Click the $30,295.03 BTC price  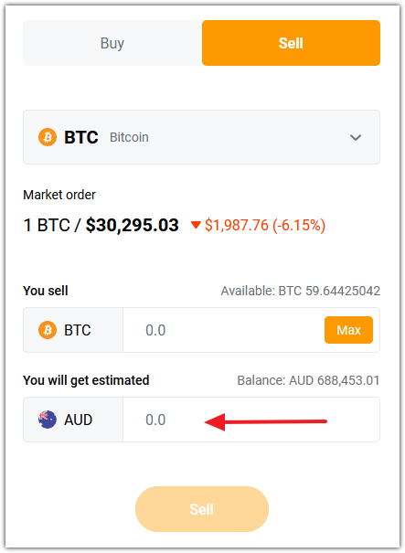coord(133,225)
